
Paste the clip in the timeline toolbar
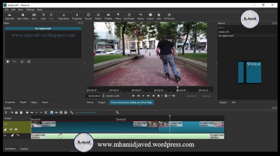tap(21, 113)
